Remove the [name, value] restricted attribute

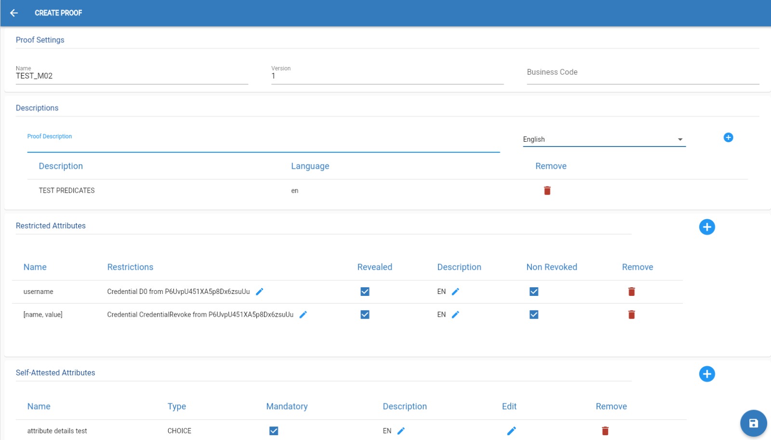631,315
